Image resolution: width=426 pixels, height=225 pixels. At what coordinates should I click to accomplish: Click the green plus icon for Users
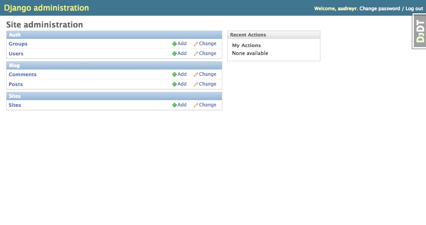tap(174, 54)
